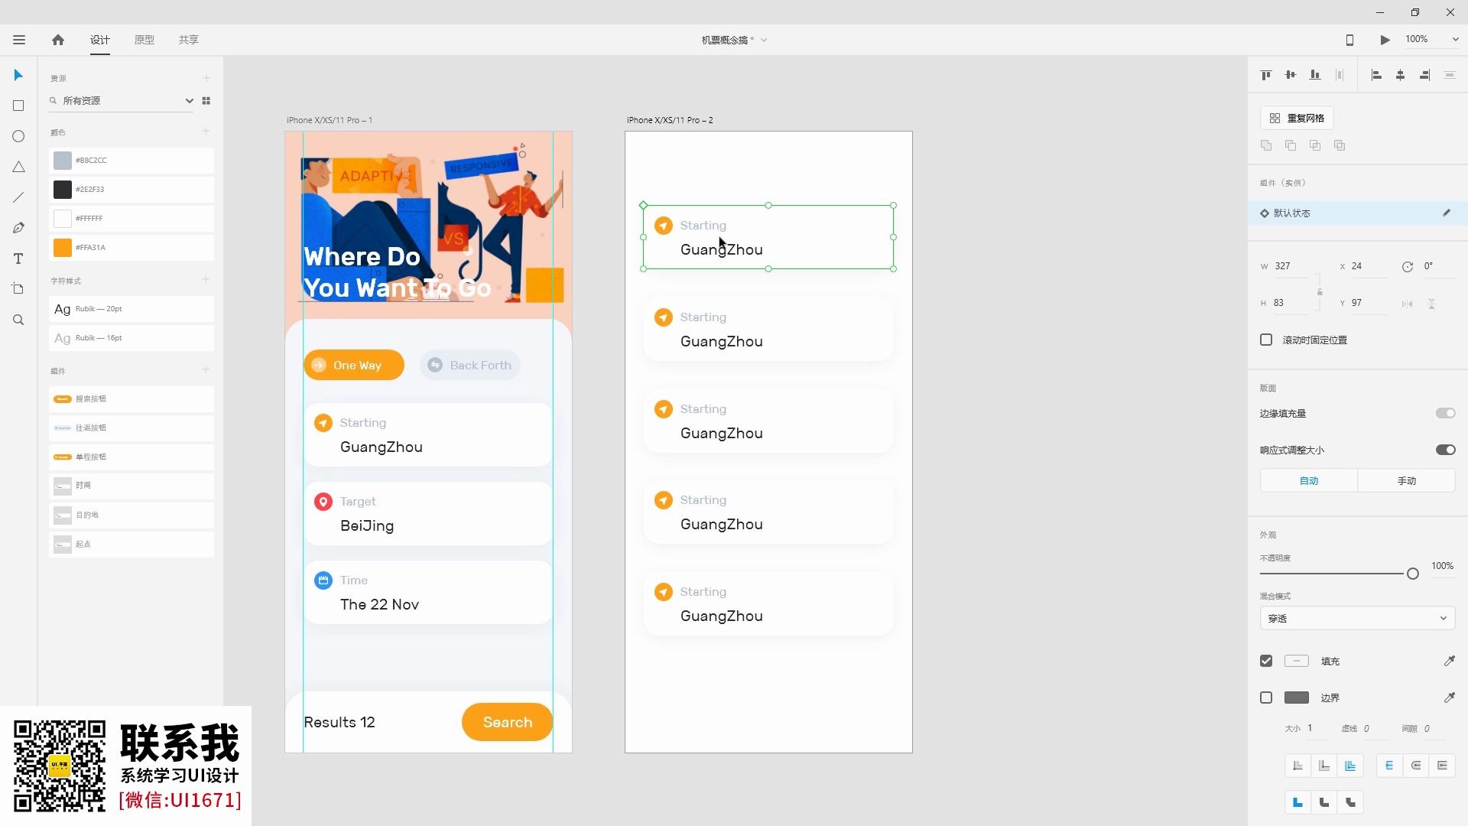Click the Repeat Grid button
Screen dimensions: 1468x826
coord(1297,118)
